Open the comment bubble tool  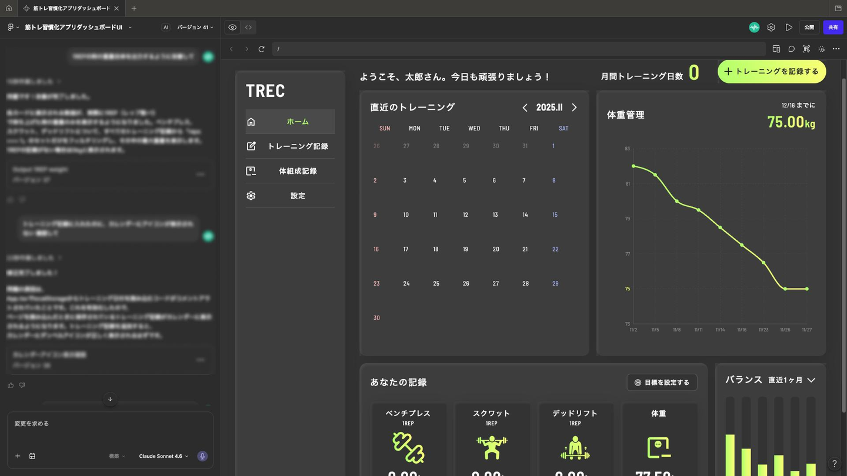pyautogui.click(x=792, y=49)
